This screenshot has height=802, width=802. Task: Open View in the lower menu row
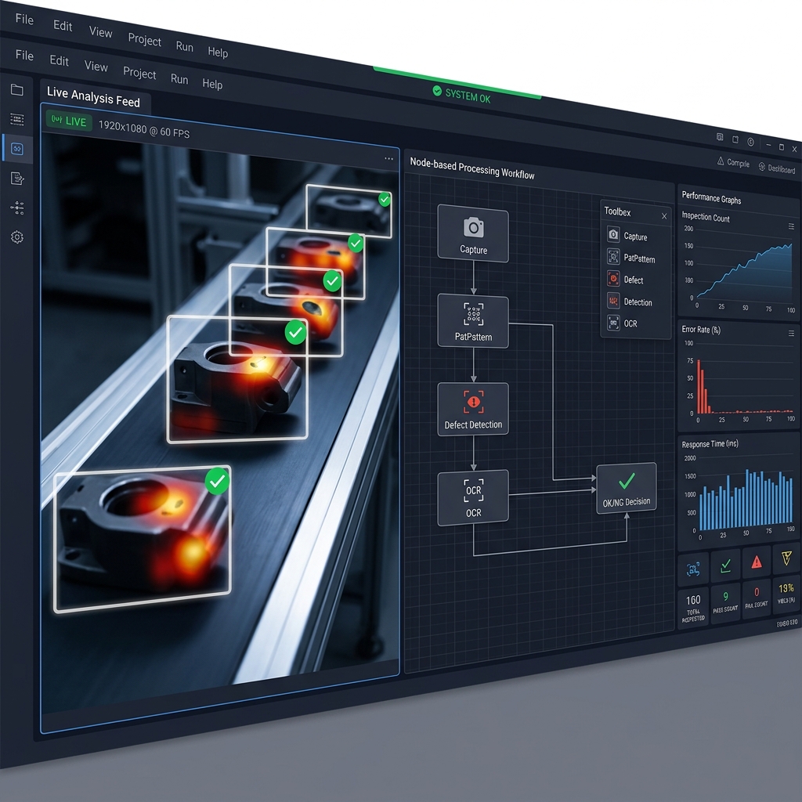(96, 66)
